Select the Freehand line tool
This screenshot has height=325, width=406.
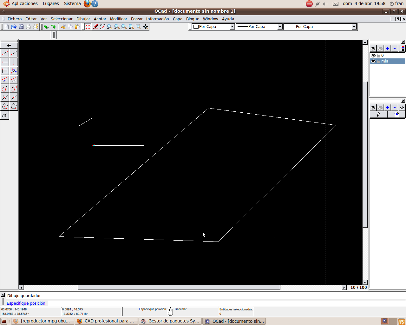[5, 115]
